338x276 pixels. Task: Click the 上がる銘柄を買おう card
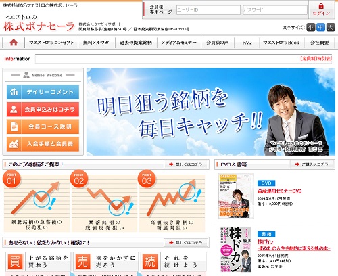coord(38,262)
